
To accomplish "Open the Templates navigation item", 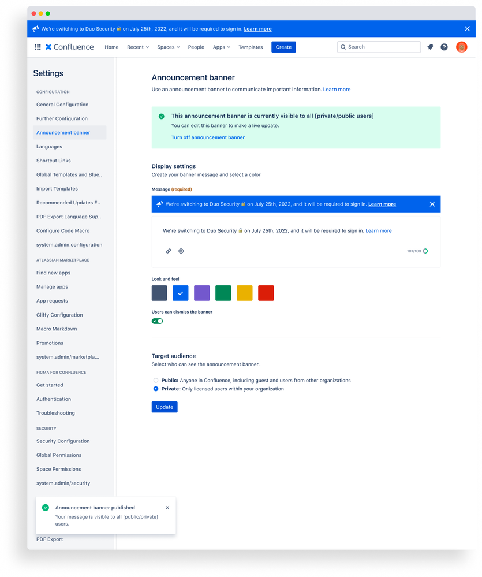I will (x=251, y=47).
